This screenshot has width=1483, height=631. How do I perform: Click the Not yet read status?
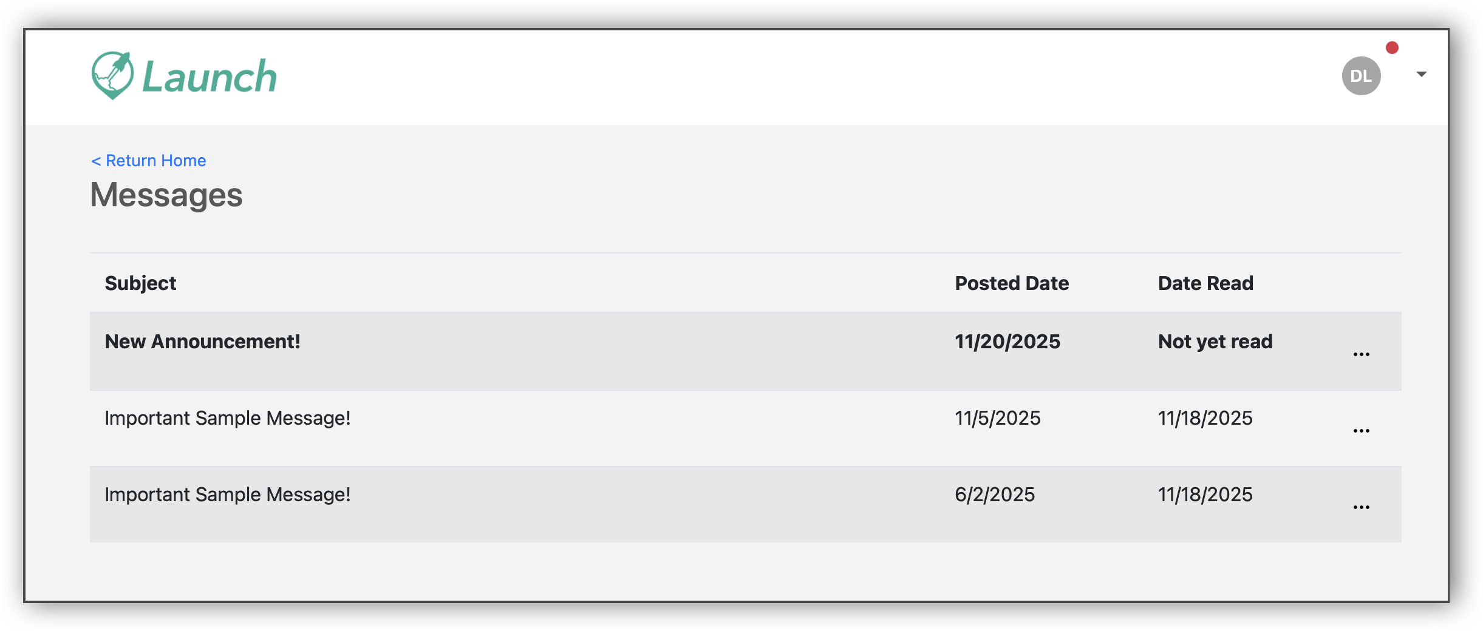tap(1215, 342)
